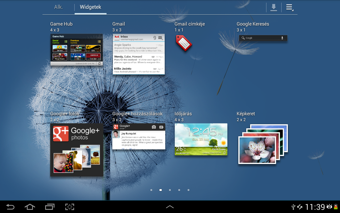Click the Google+ hozzászólások title text
The width and height of the screenshot is (340, 213).
137,114
